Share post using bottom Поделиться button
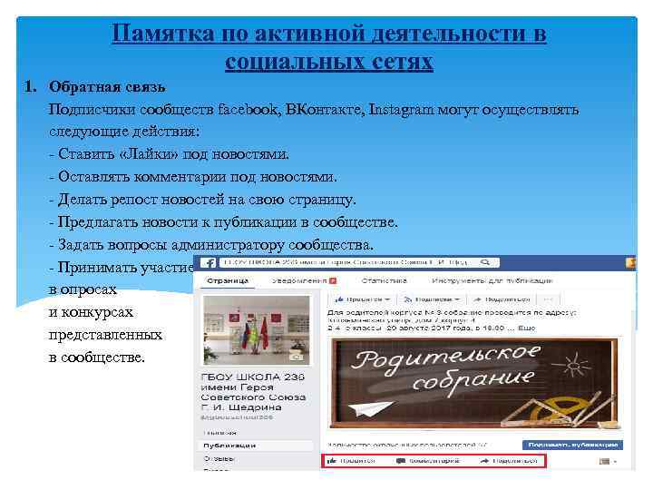Image resolution: width=653 pixels, height=490 pixels. 509,461
